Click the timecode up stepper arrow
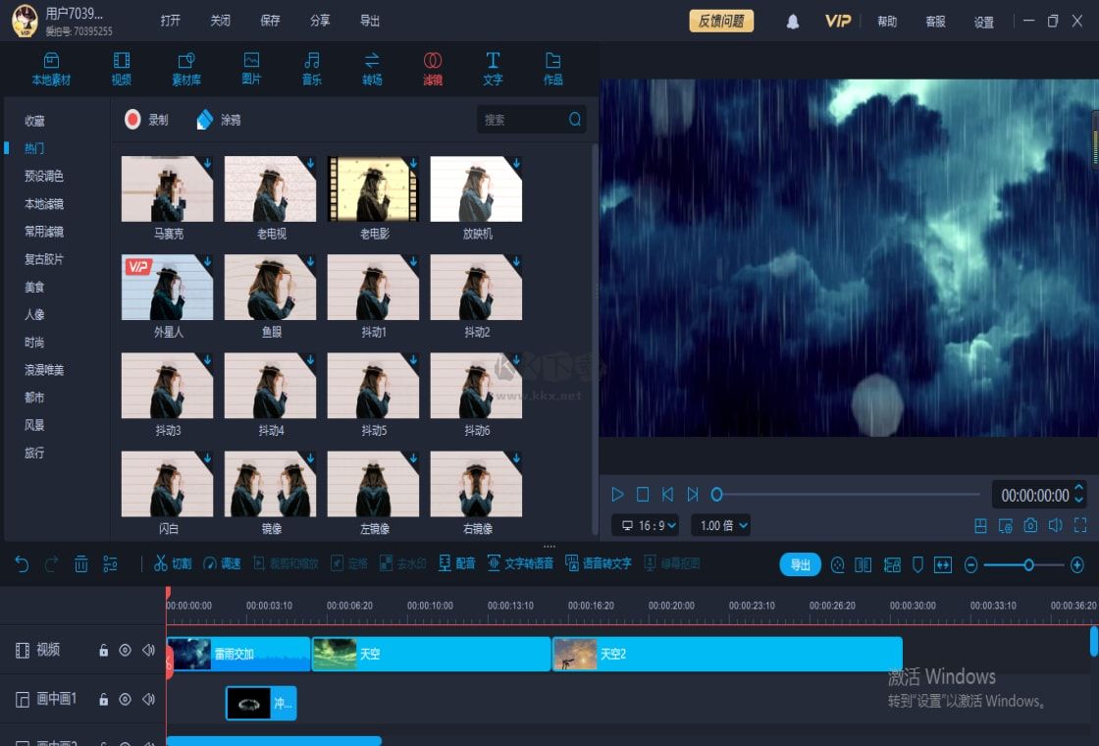 (x=1079, y=489)
